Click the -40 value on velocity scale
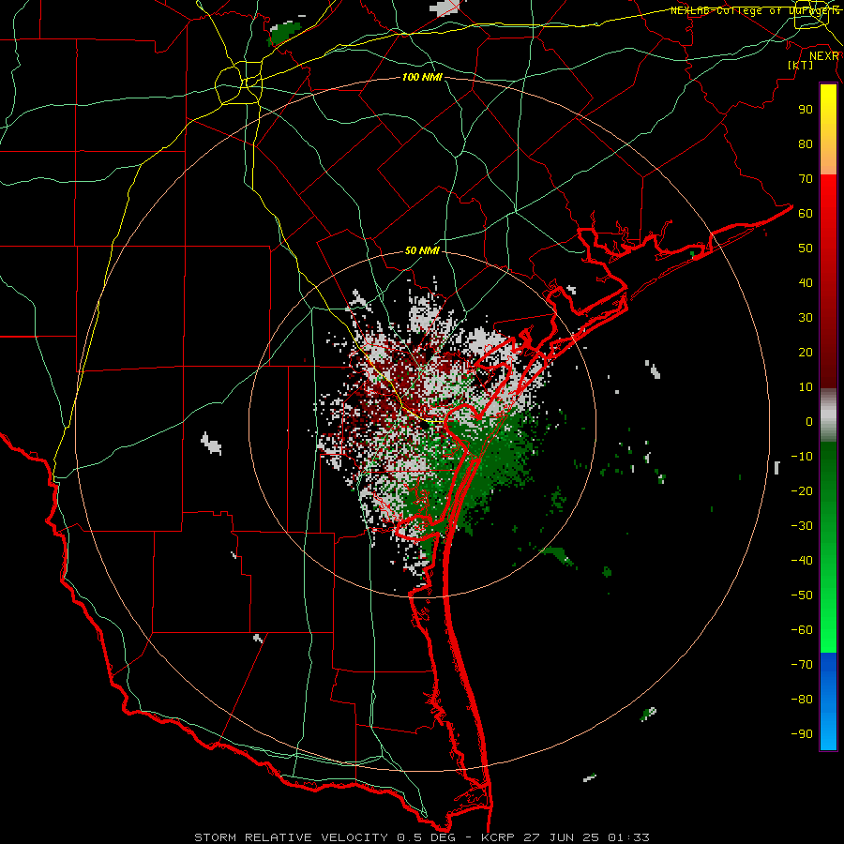The image size is (844, 844). (802, 561)
